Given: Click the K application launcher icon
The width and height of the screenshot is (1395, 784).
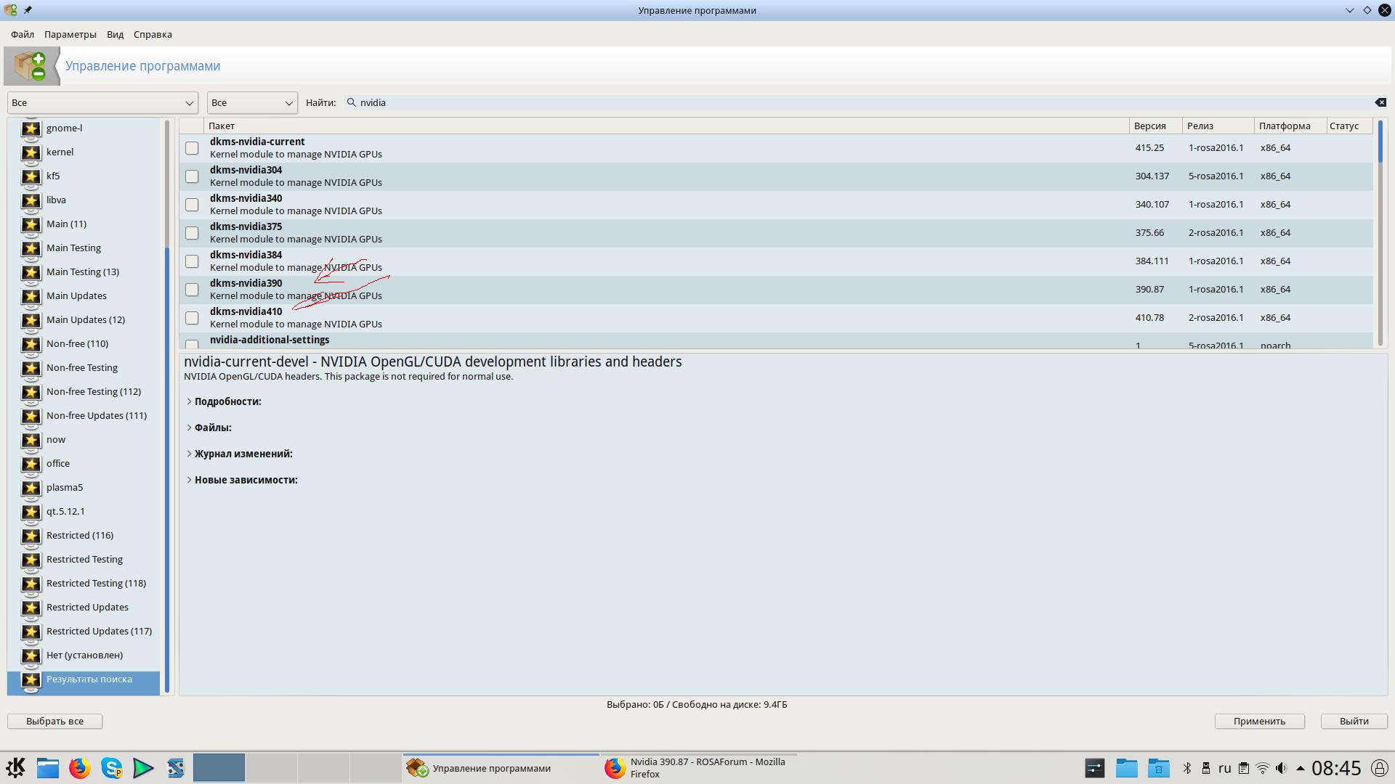Looking at the screenshot, I should coord(16,768).
